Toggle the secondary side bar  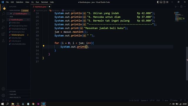click(x=164, y=2)
